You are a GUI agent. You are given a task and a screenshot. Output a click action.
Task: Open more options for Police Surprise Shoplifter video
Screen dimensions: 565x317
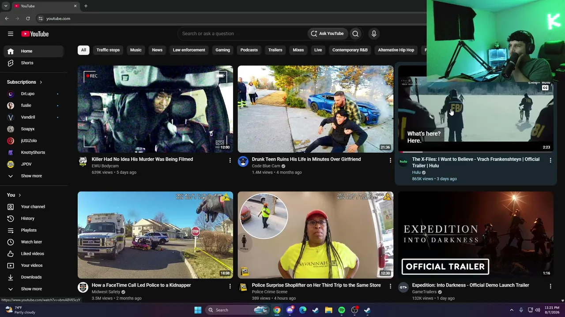390,286
